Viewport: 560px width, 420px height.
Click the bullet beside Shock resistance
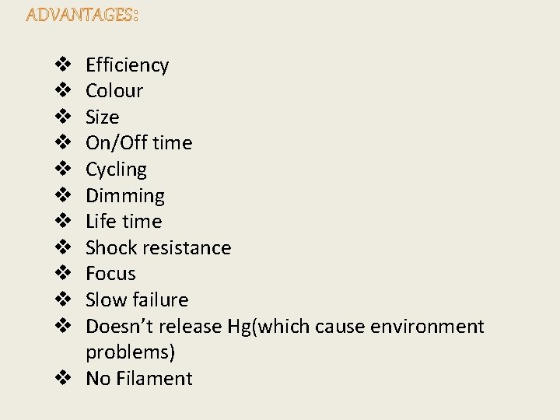click(x=63, y=247)
